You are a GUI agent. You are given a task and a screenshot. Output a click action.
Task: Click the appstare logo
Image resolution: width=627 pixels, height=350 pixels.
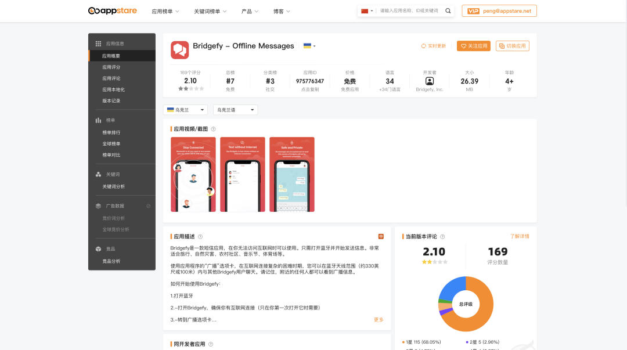tap(112, 10)
